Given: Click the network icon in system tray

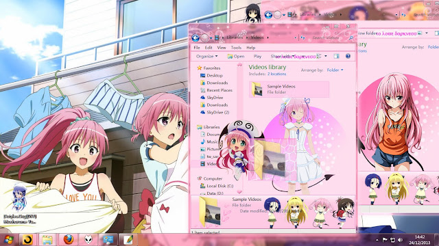Looking at the screenshot, I should point(392,240).
